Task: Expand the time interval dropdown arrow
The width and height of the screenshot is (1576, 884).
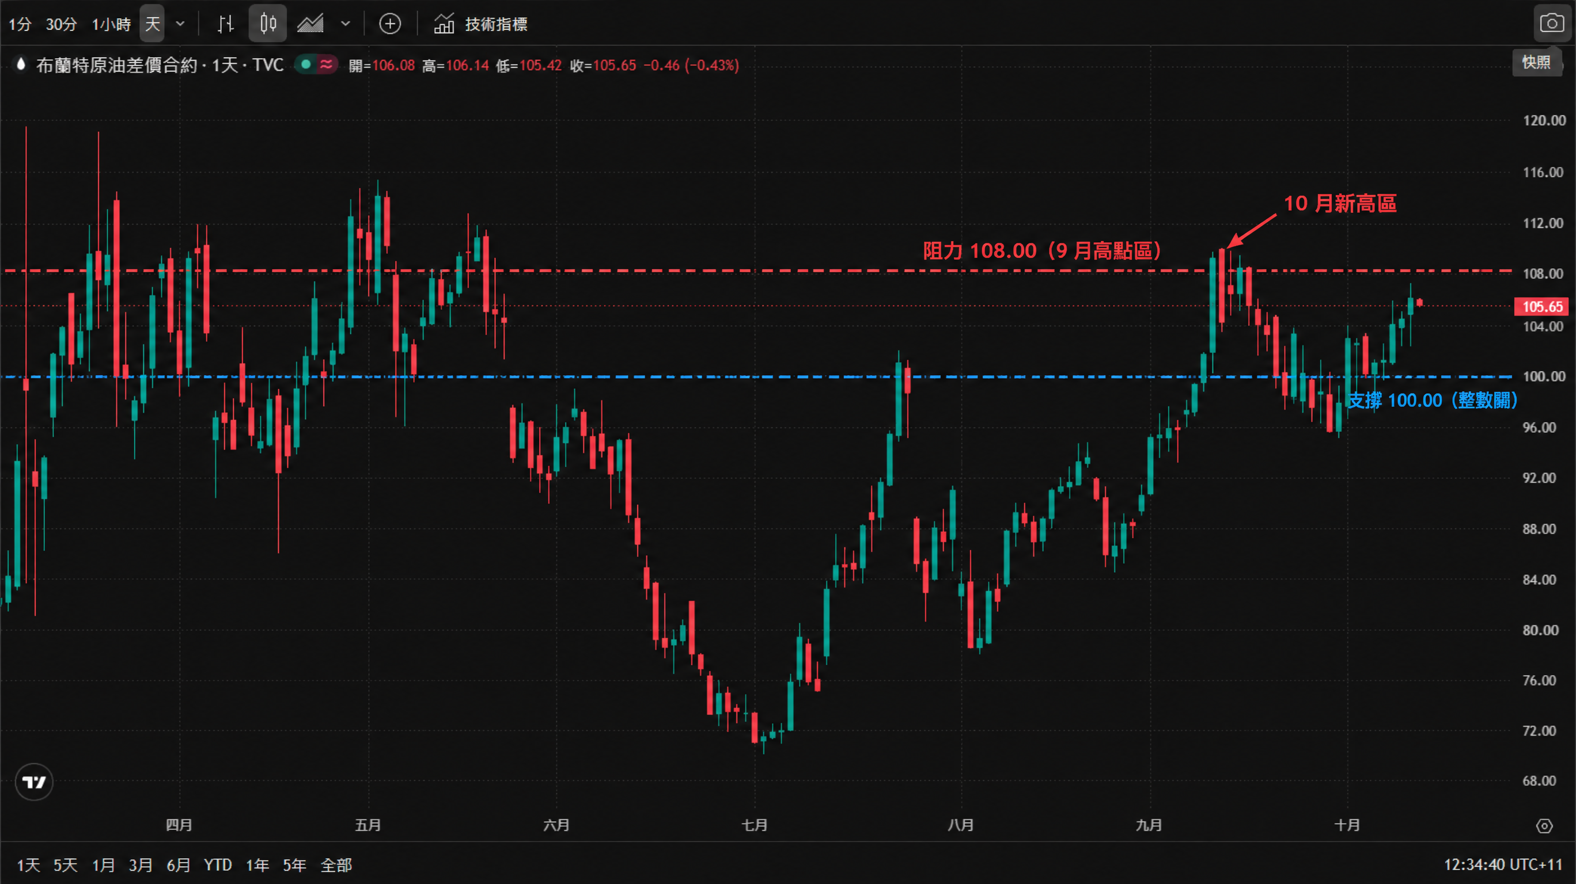Action: click(180, 24)
